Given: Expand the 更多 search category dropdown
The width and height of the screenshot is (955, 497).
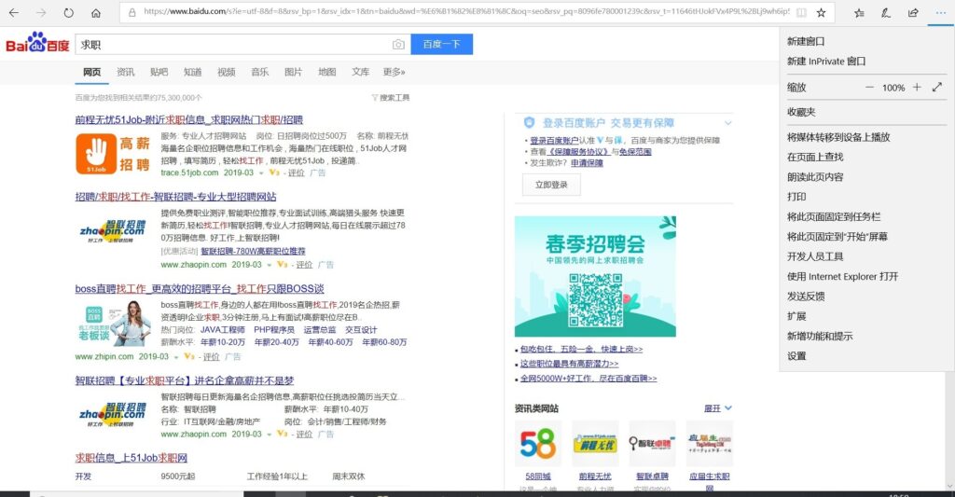Looking at the screenshot, I should click(x=394, y=72).
